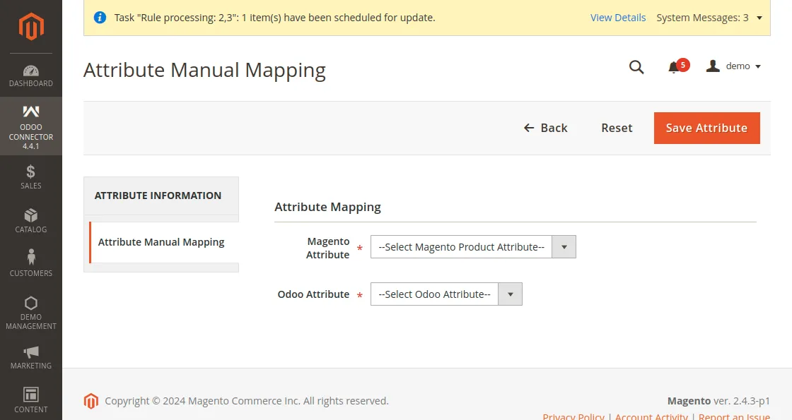Click the Save Attribute button
This screenshot has height=420, width=792.
tap(706, 128)
